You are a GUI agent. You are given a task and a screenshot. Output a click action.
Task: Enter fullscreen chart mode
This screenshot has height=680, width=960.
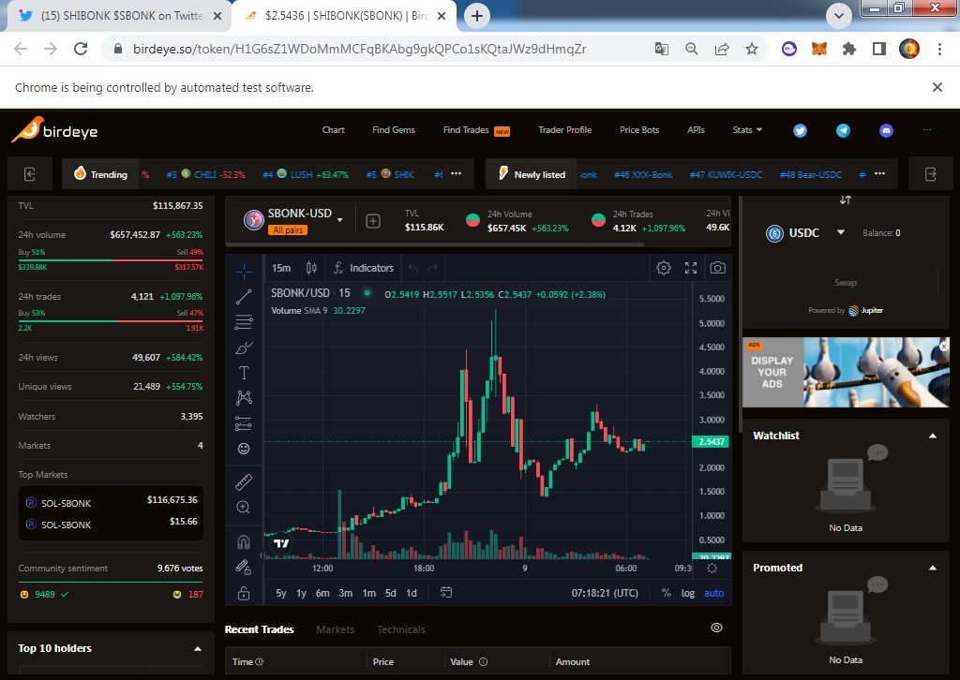click(x=691, y=268)
